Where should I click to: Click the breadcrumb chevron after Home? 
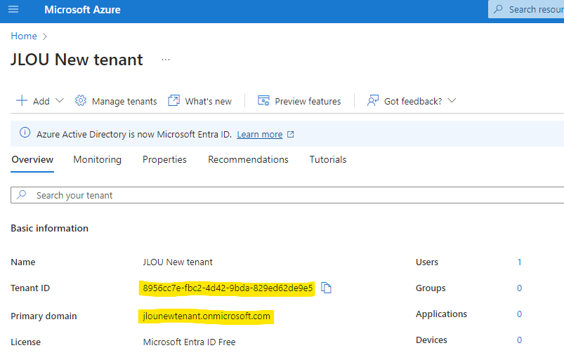pos(45,36)
